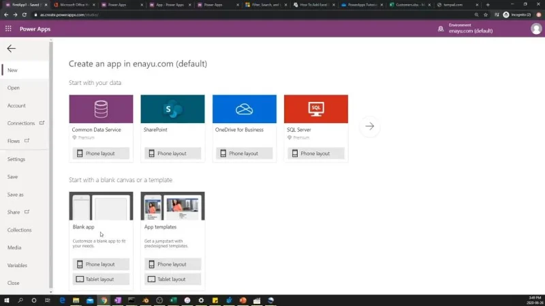Image resolution: width=545 pixels, height=306 pixels.
Task: Bookmark this page with the star icon
Action: click(486, 15)
